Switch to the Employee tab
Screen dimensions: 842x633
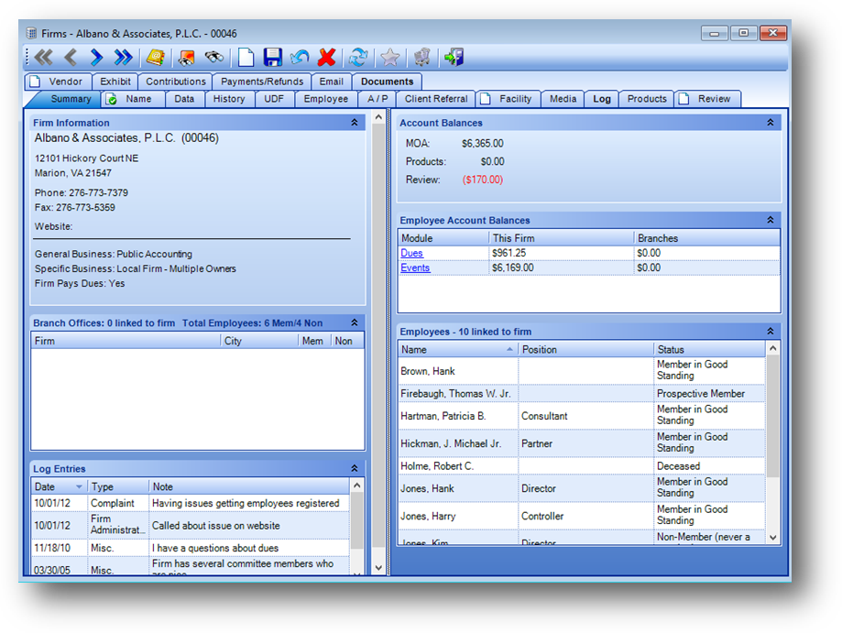pyautogui.click(x=326, y=99)
